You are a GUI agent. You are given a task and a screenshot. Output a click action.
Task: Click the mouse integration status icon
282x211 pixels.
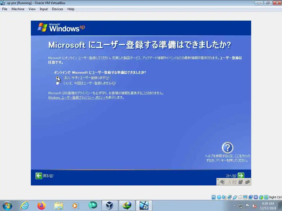pos(261,197)
